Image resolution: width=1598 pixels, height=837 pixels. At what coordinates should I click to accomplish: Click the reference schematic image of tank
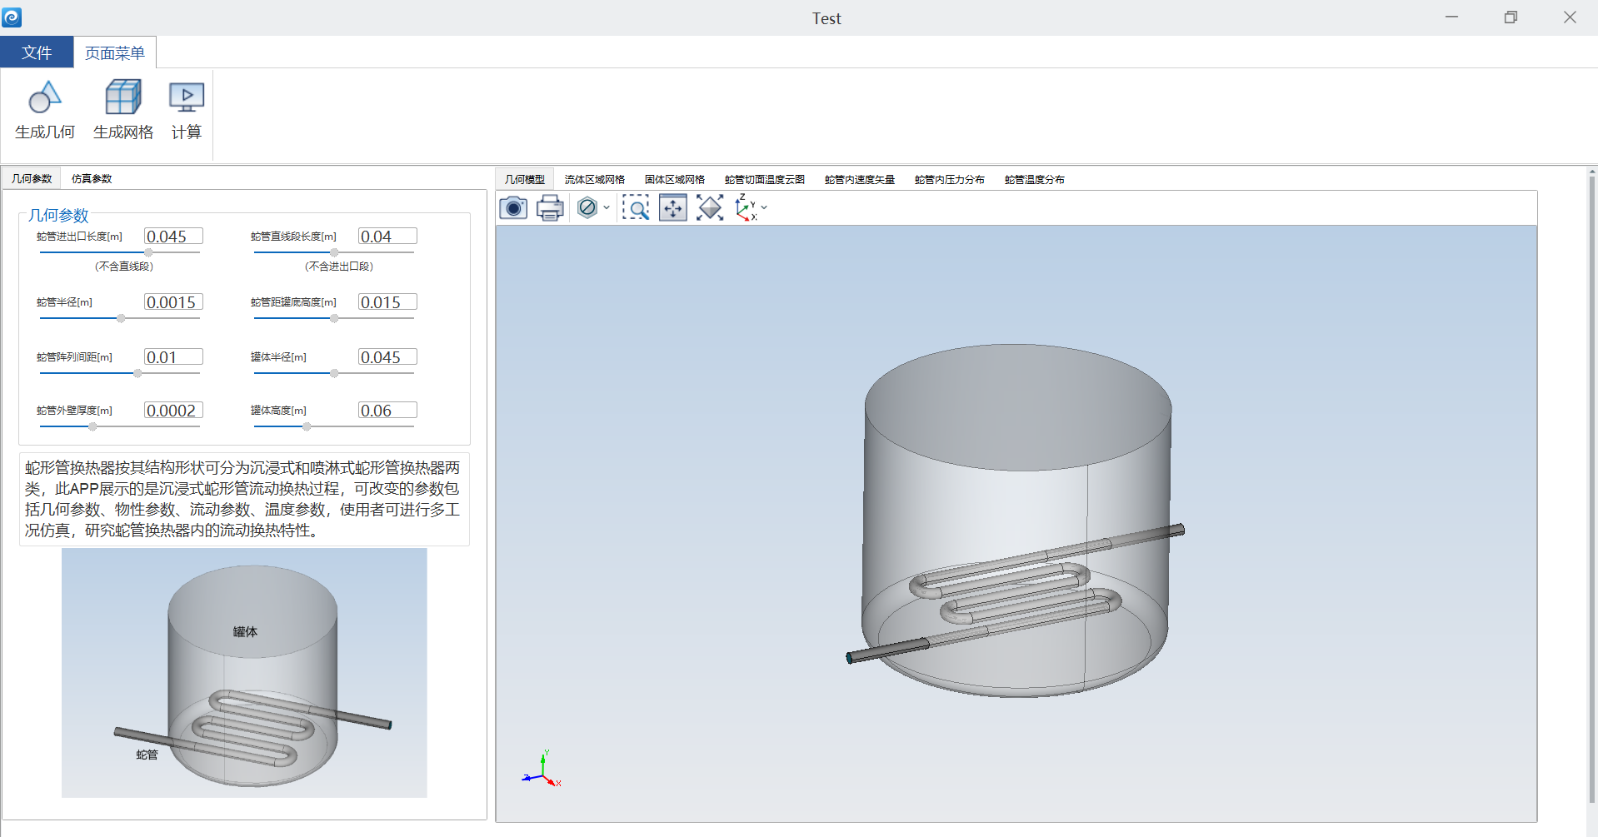click(244, 673)
